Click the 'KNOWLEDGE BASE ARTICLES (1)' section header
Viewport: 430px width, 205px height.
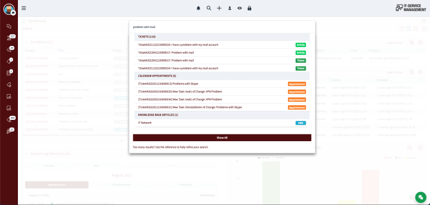point(222,115)
